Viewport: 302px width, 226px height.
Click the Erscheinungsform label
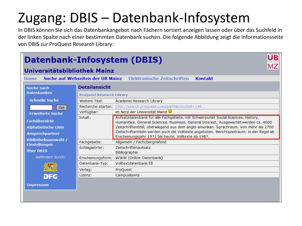pyautogui.click(x=96, y=158)
